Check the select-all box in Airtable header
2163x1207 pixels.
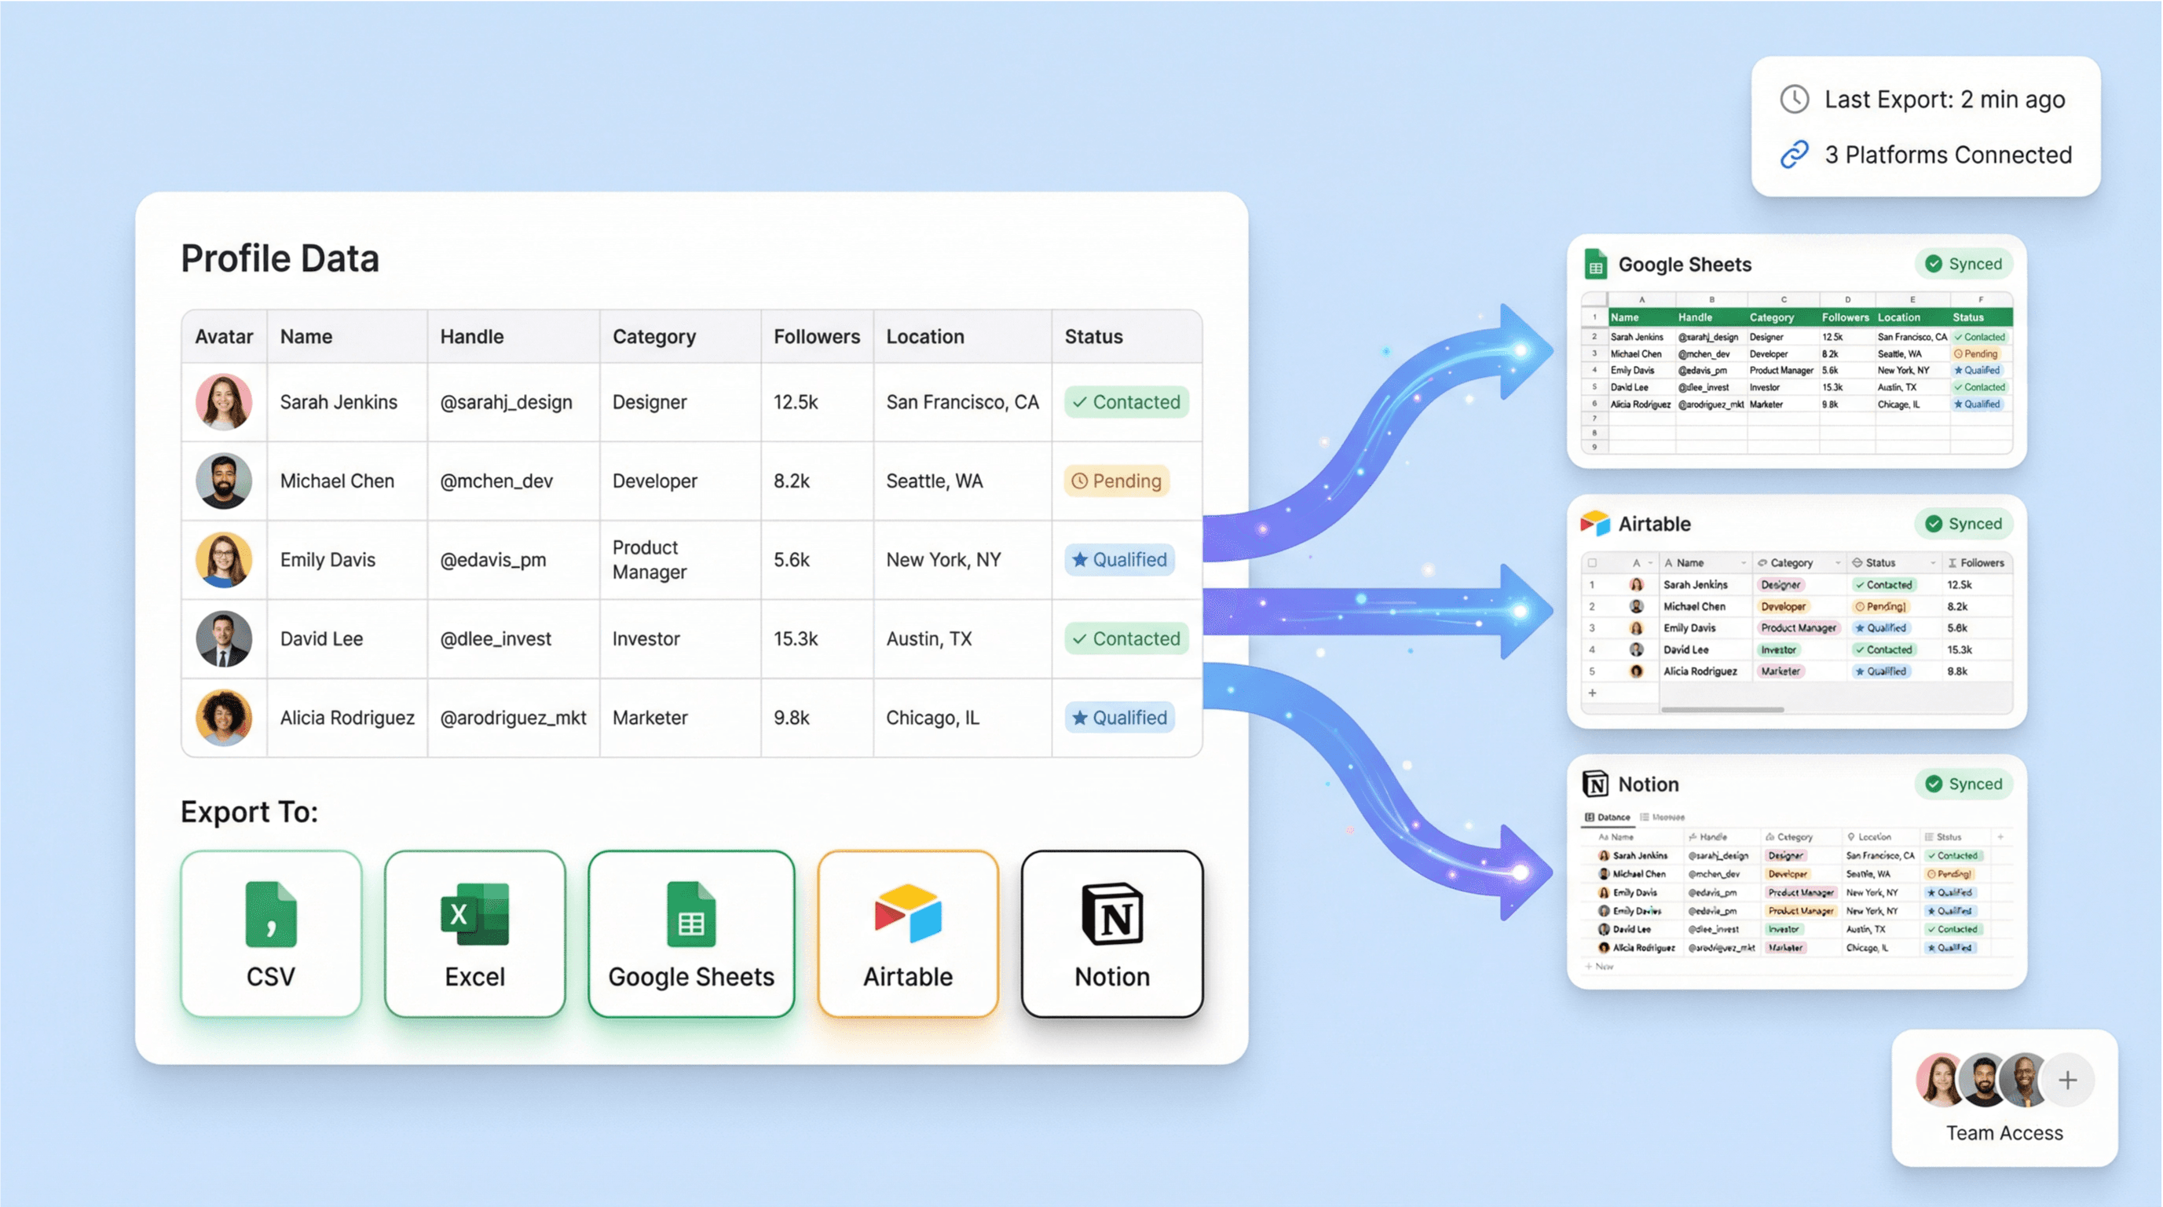[x=1592, y=563]
